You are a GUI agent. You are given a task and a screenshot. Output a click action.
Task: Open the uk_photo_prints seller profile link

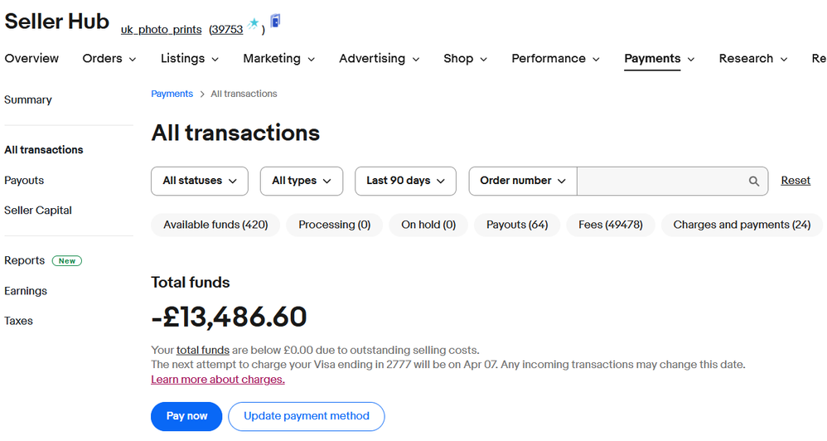tap(161, 30)
